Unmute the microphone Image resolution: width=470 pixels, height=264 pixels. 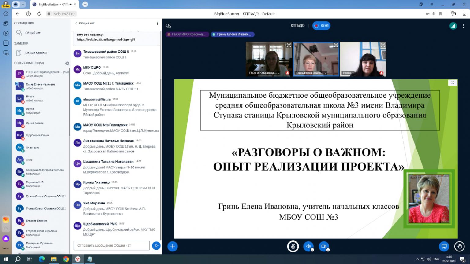point(293,246)
